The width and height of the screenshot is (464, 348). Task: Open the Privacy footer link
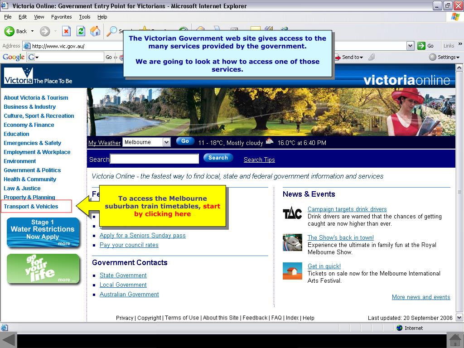point(125,318)
